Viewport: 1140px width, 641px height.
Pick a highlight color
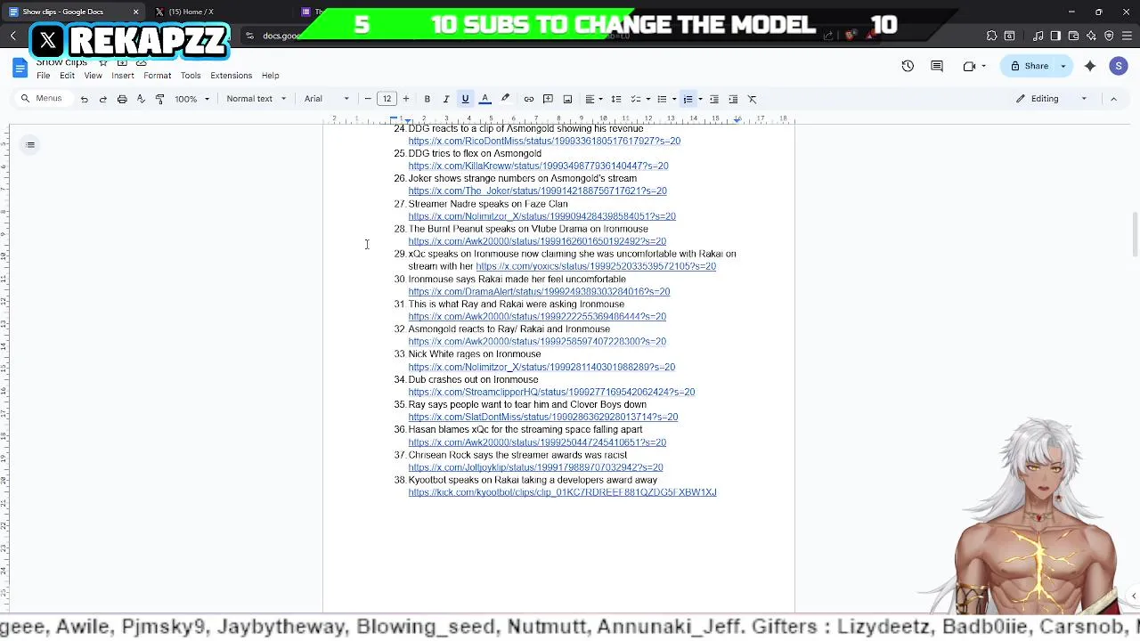point(505,99)
